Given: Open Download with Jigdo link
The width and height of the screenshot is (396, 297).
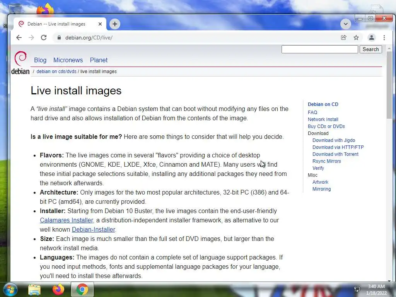Looking at the screenshot, I should click(x=334, y=140).
